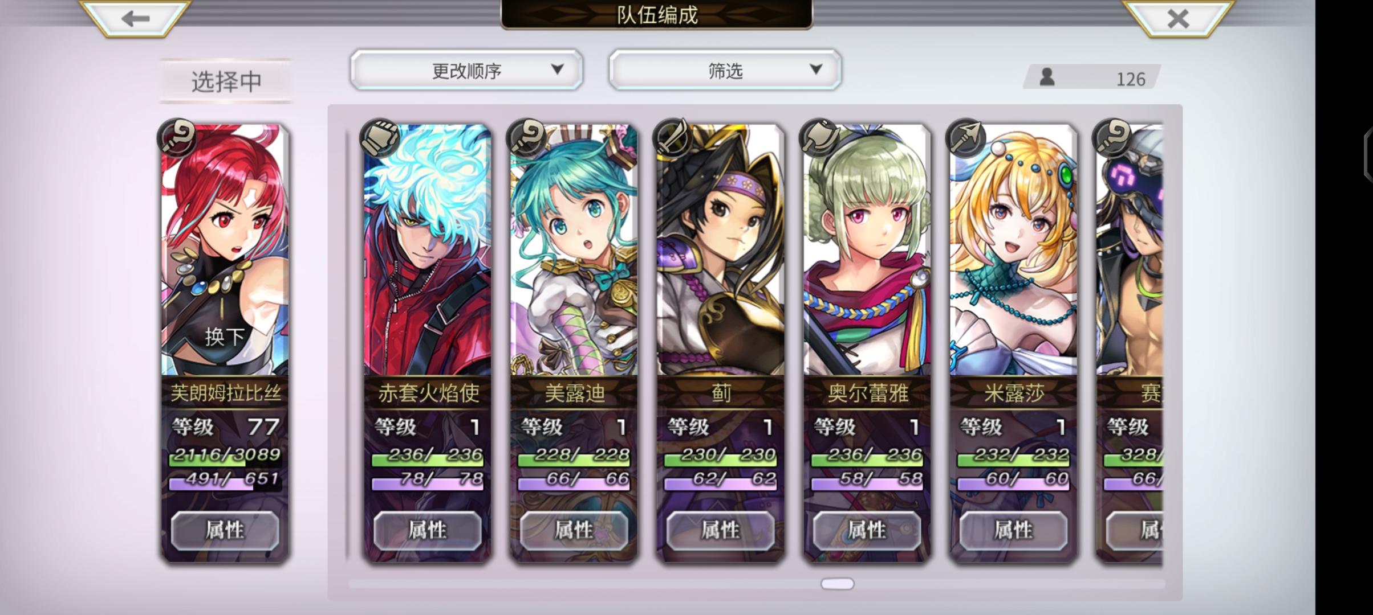Open the 更改顺序 sort dropdown
This screenshot has width=1373, height=615.
[x=466, y=70]
